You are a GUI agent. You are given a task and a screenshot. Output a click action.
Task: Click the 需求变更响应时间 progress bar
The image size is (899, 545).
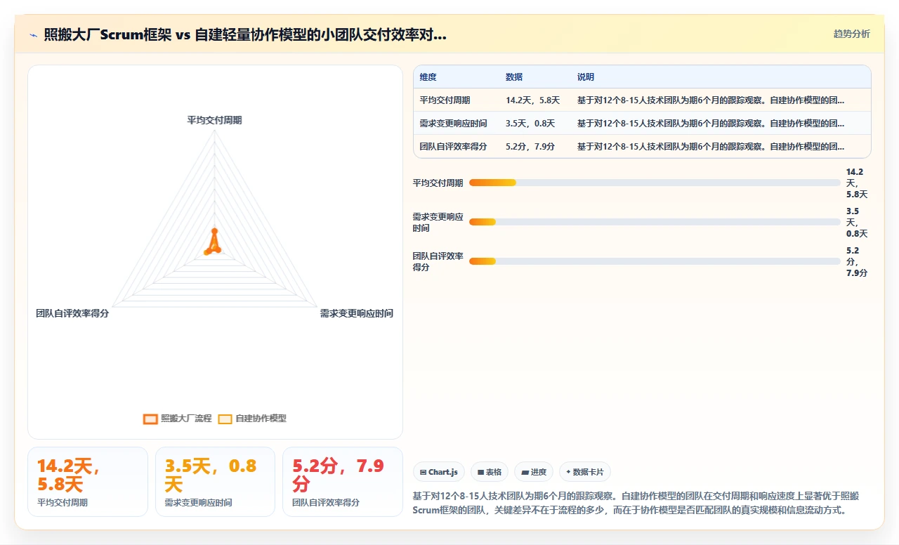coord(655,222)
